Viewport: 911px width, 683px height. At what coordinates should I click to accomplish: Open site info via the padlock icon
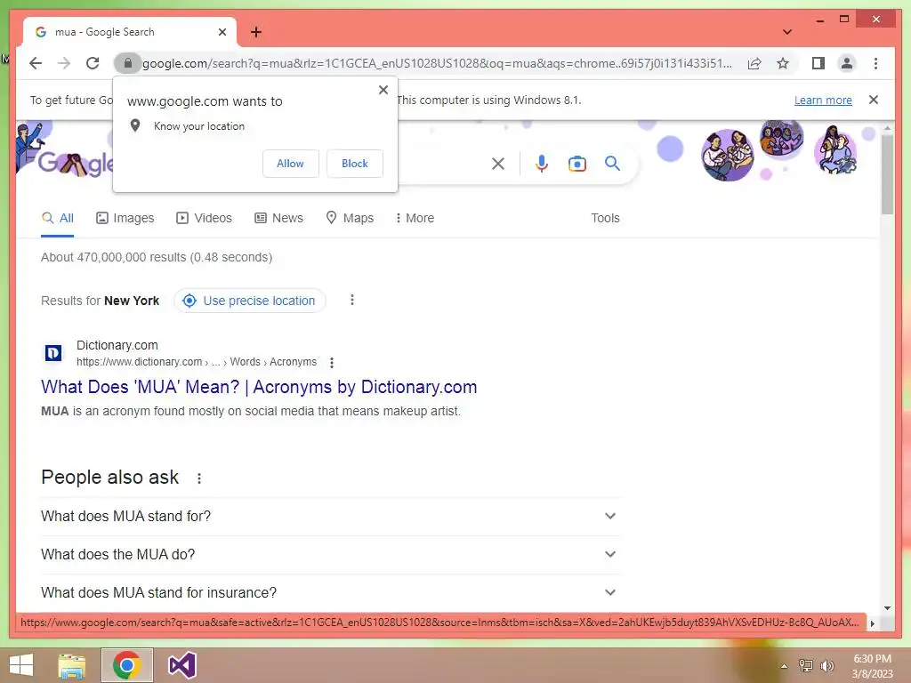coord(128,63)
